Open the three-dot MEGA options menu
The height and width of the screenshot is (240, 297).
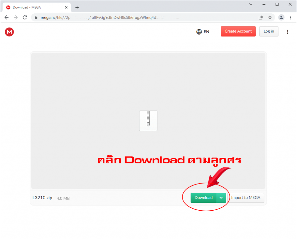click(287, 32)
